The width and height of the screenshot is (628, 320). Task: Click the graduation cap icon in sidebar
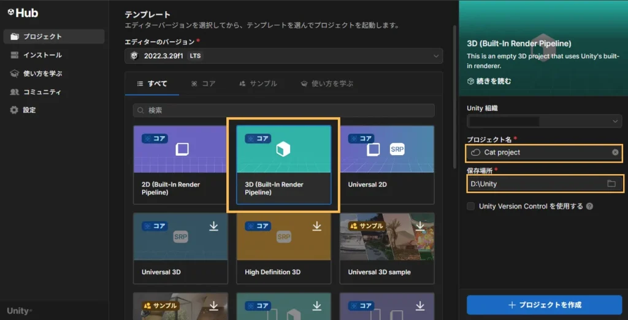click(15, 74)
